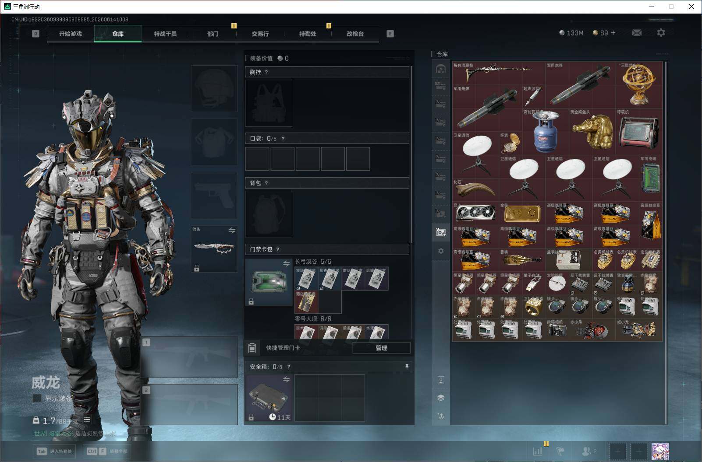The height and width of the screenshot is (462, 702).
Task: Click the 进入特勤处 button
Action: coord(55,451)
